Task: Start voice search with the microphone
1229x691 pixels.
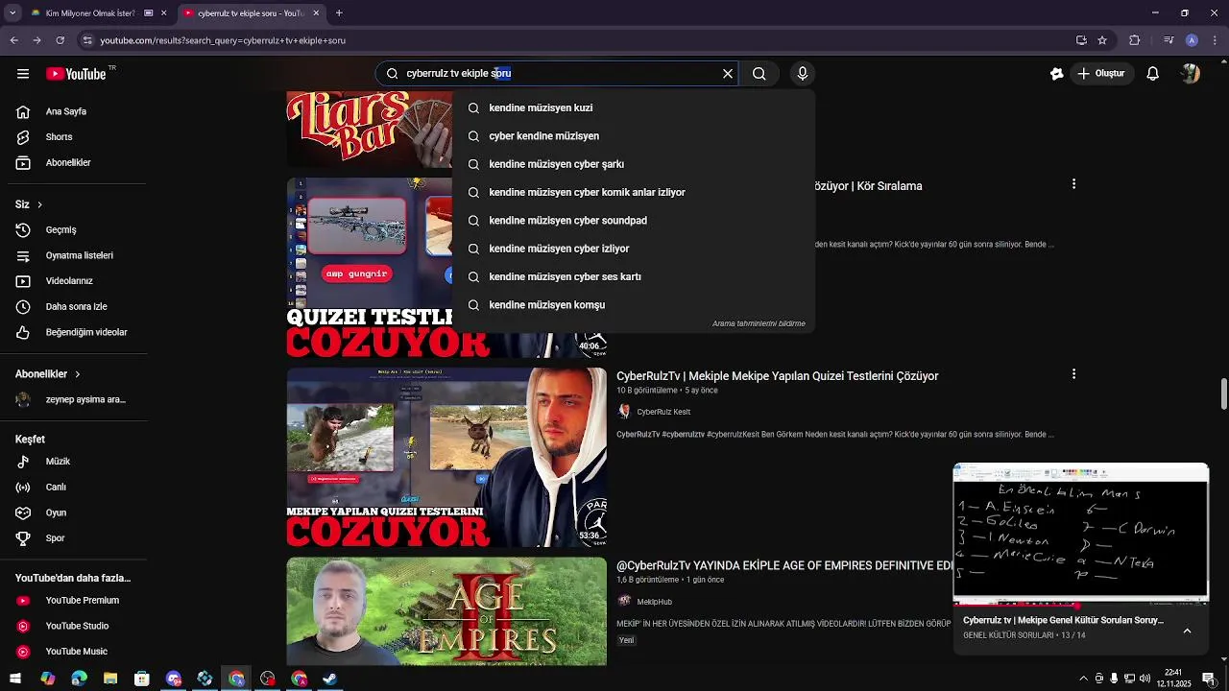Action: 803,74
